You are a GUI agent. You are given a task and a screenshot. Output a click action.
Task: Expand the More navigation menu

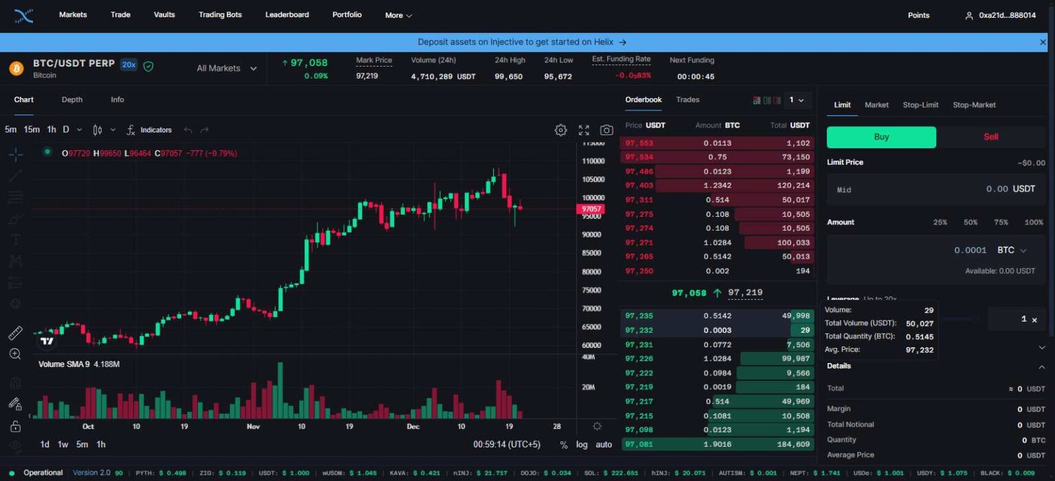(398, 14)
